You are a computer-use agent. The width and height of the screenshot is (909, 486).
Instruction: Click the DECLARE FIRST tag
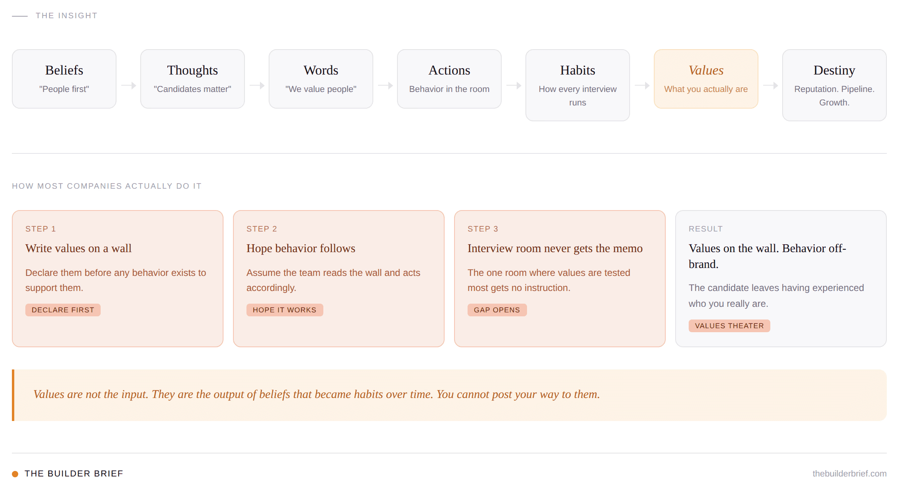coord(63,310)
